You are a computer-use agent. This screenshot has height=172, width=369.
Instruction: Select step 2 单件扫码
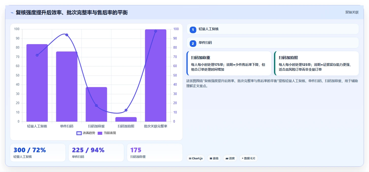(x=272, y=43)
